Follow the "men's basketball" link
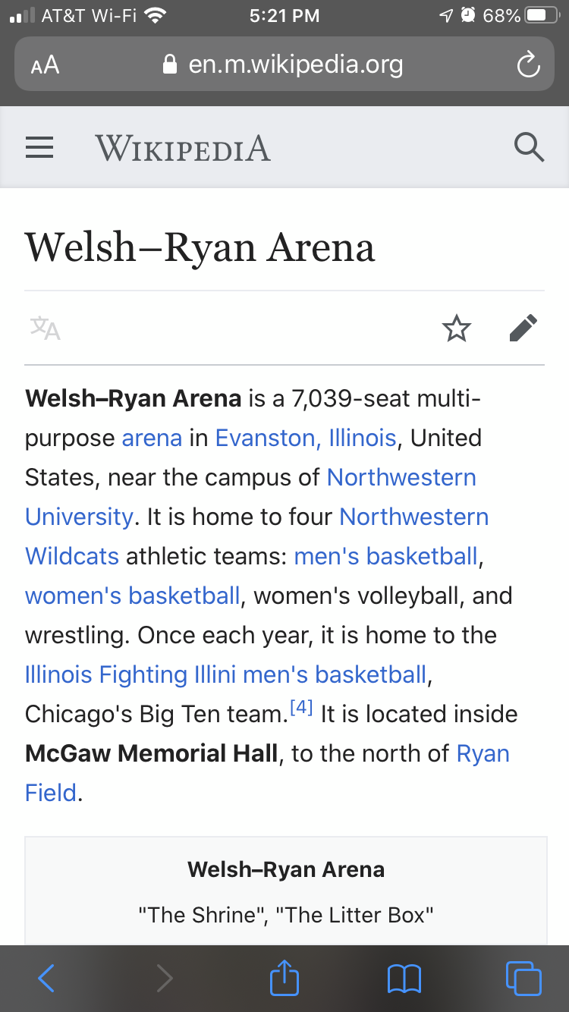 [x=385, y=556]
